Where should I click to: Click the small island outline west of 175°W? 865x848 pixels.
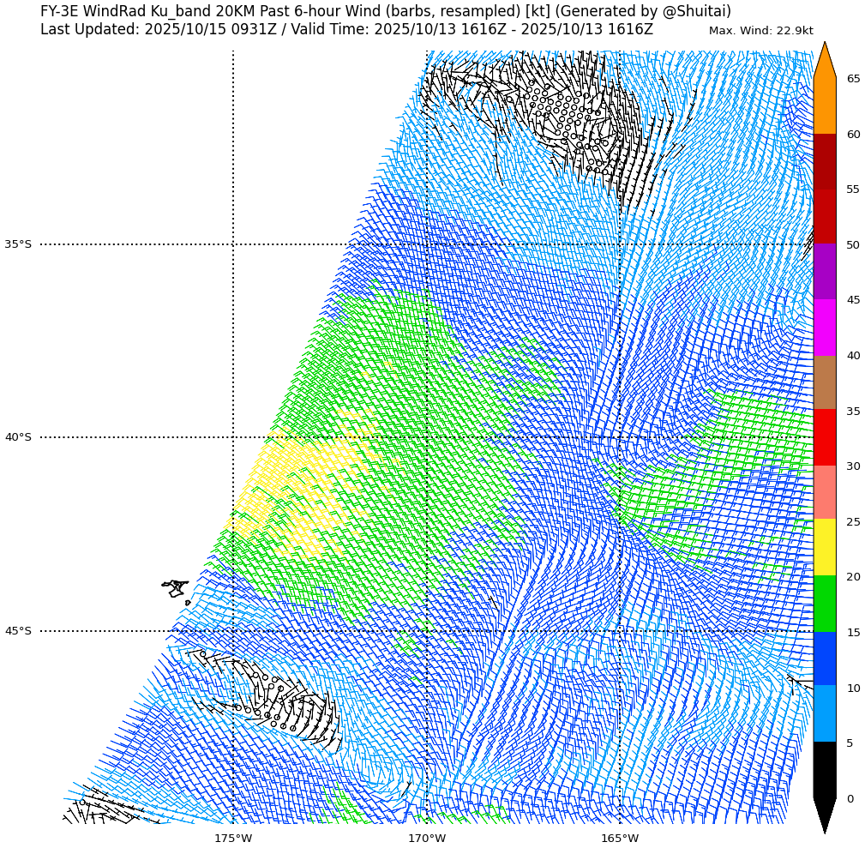pyautogui.click(x=176, y=588)
